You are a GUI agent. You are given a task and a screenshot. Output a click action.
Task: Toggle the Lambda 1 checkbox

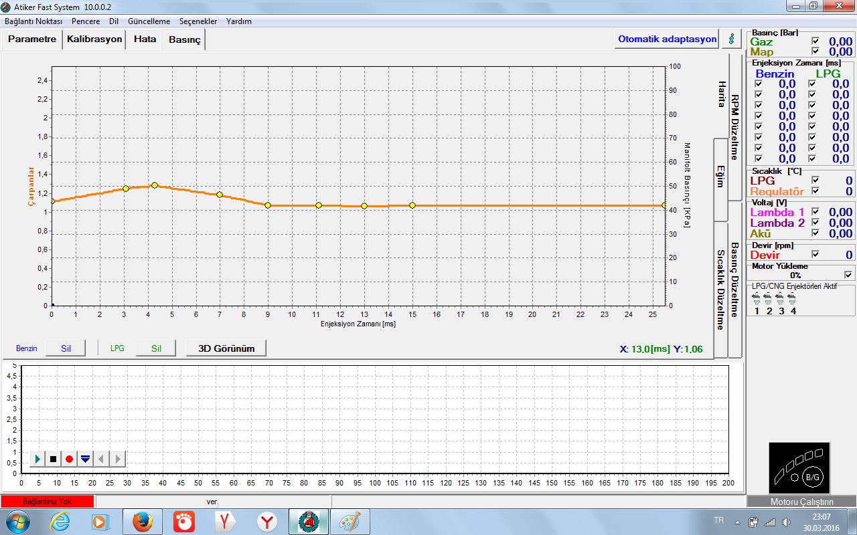(x=815, y=212)
